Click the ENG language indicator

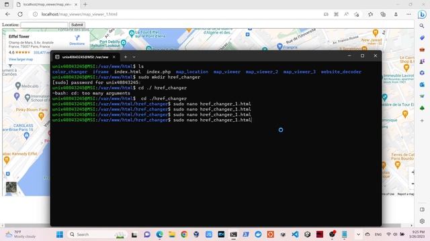378,234
